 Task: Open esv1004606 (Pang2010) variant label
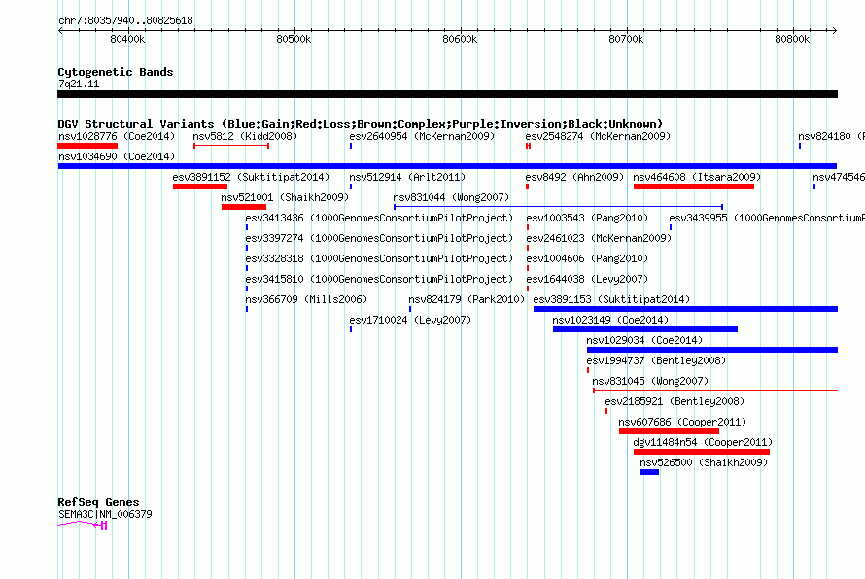click(x=587, y=258)
